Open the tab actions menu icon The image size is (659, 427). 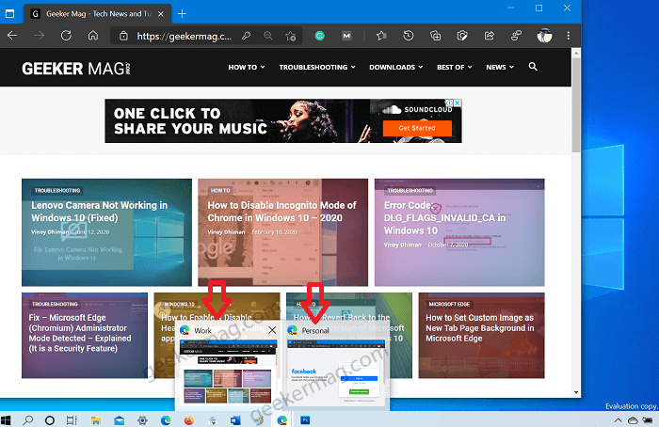pyautogui.click(x=9, y=14)
